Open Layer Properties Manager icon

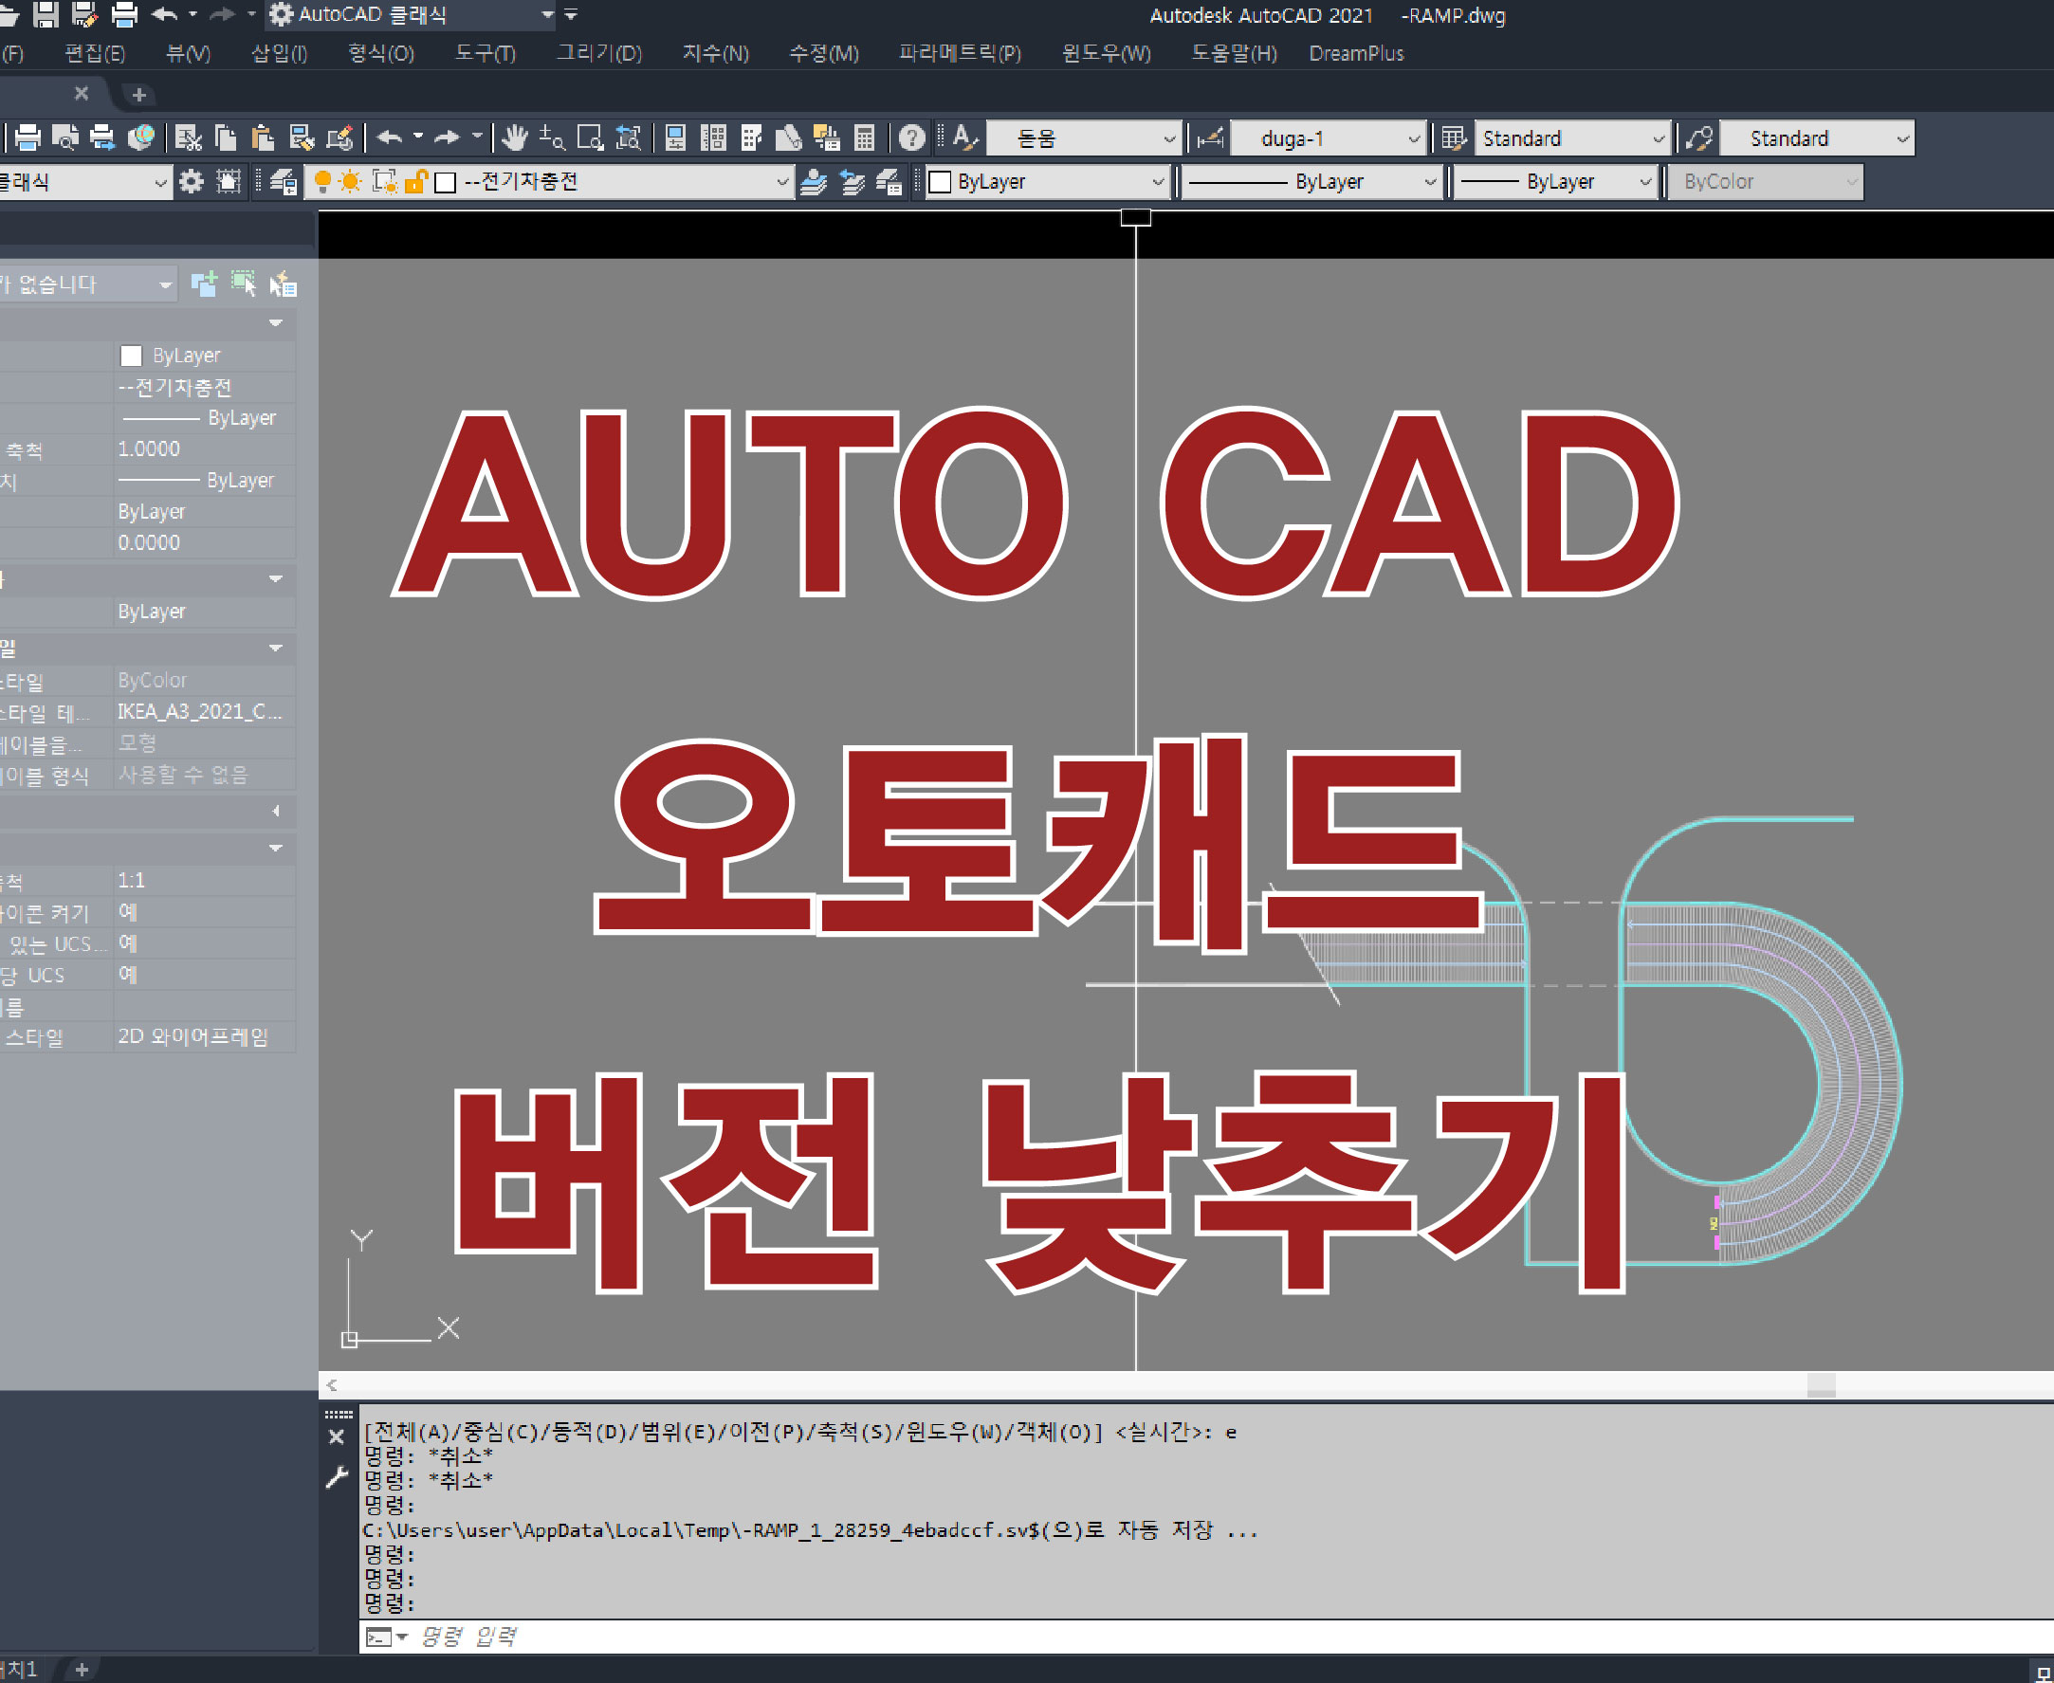coord(283,181)
